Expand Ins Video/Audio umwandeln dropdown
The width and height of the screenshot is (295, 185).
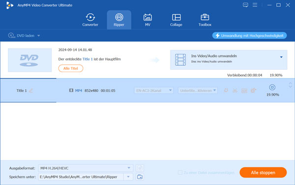[x=281, y=57]
